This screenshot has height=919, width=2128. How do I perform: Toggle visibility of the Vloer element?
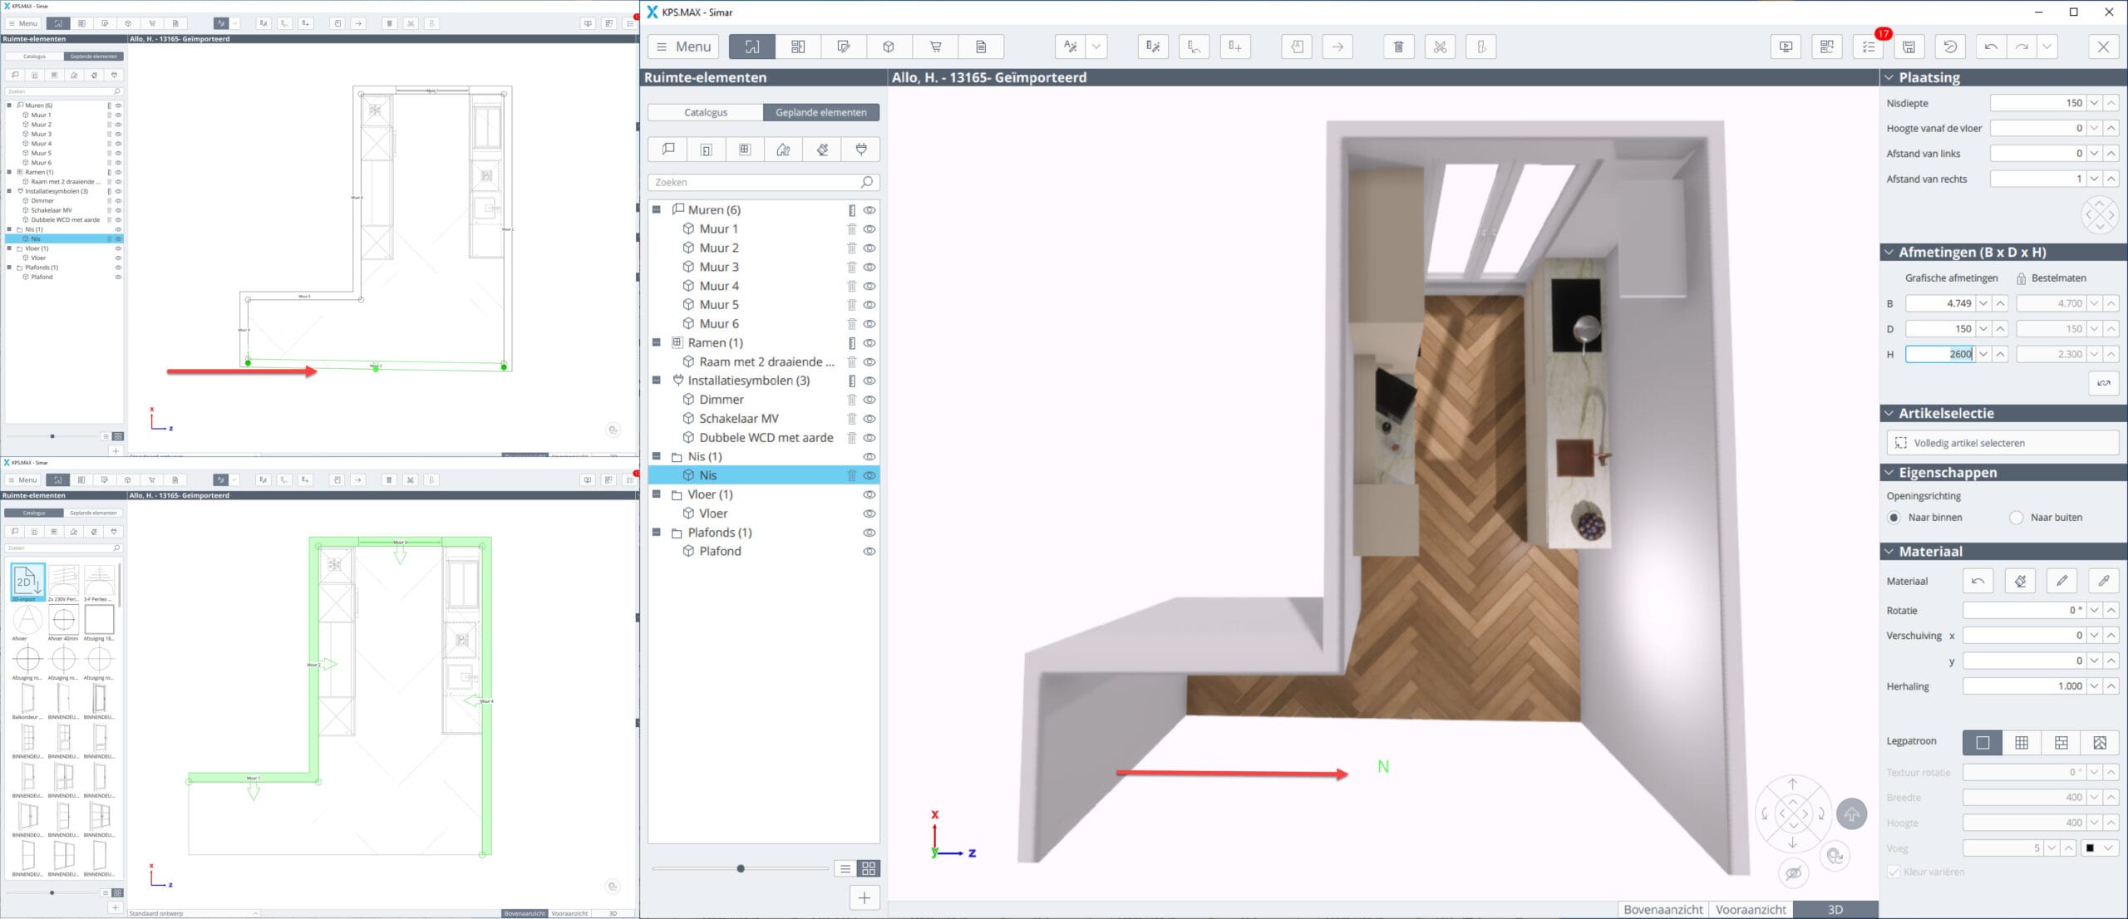[x=869, y=514]
